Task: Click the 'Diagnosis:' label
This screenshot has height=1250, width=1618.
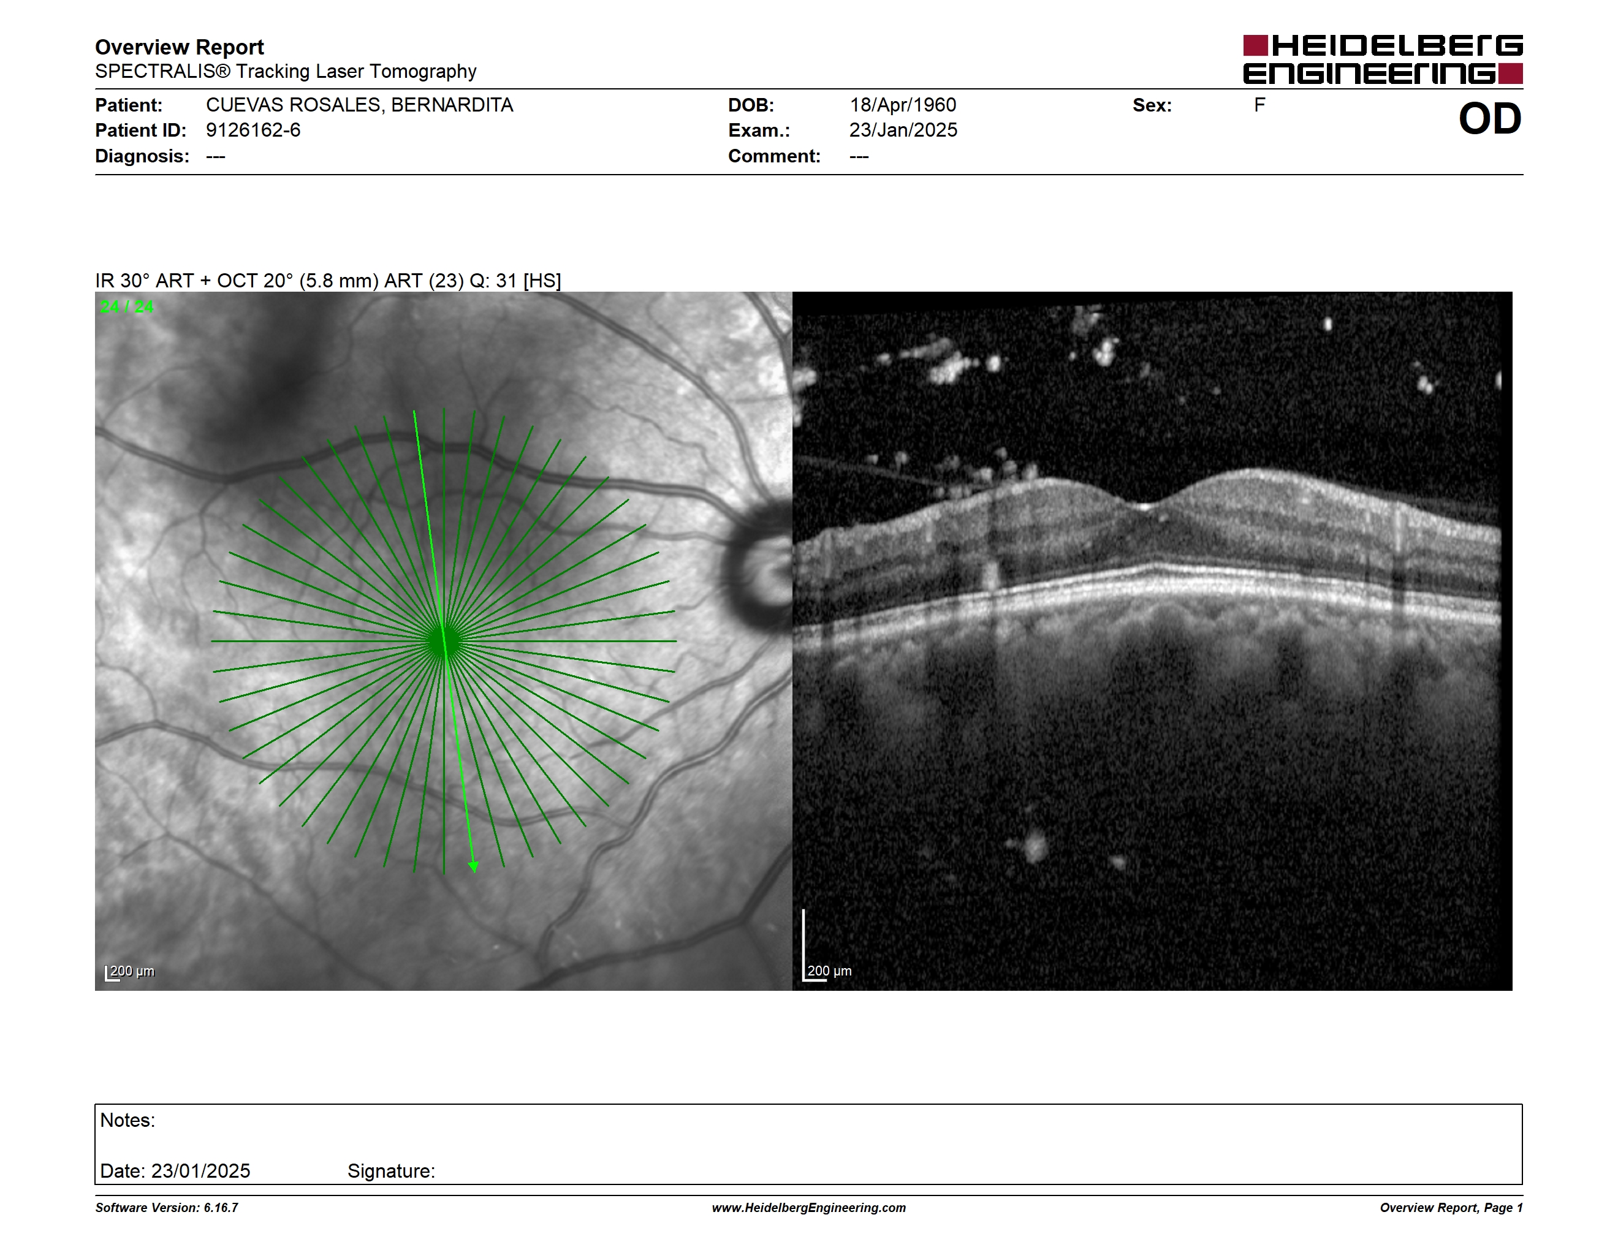Action: tap(142, 156)
